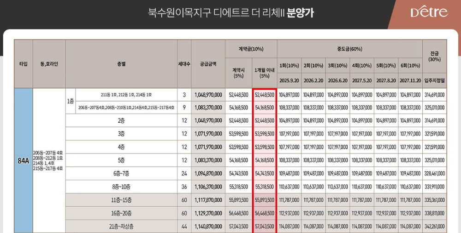Select supply price 1,048,970,000 in the 2층 row
The width and height of the screenshot is (461, 233).
click(208, 120)
